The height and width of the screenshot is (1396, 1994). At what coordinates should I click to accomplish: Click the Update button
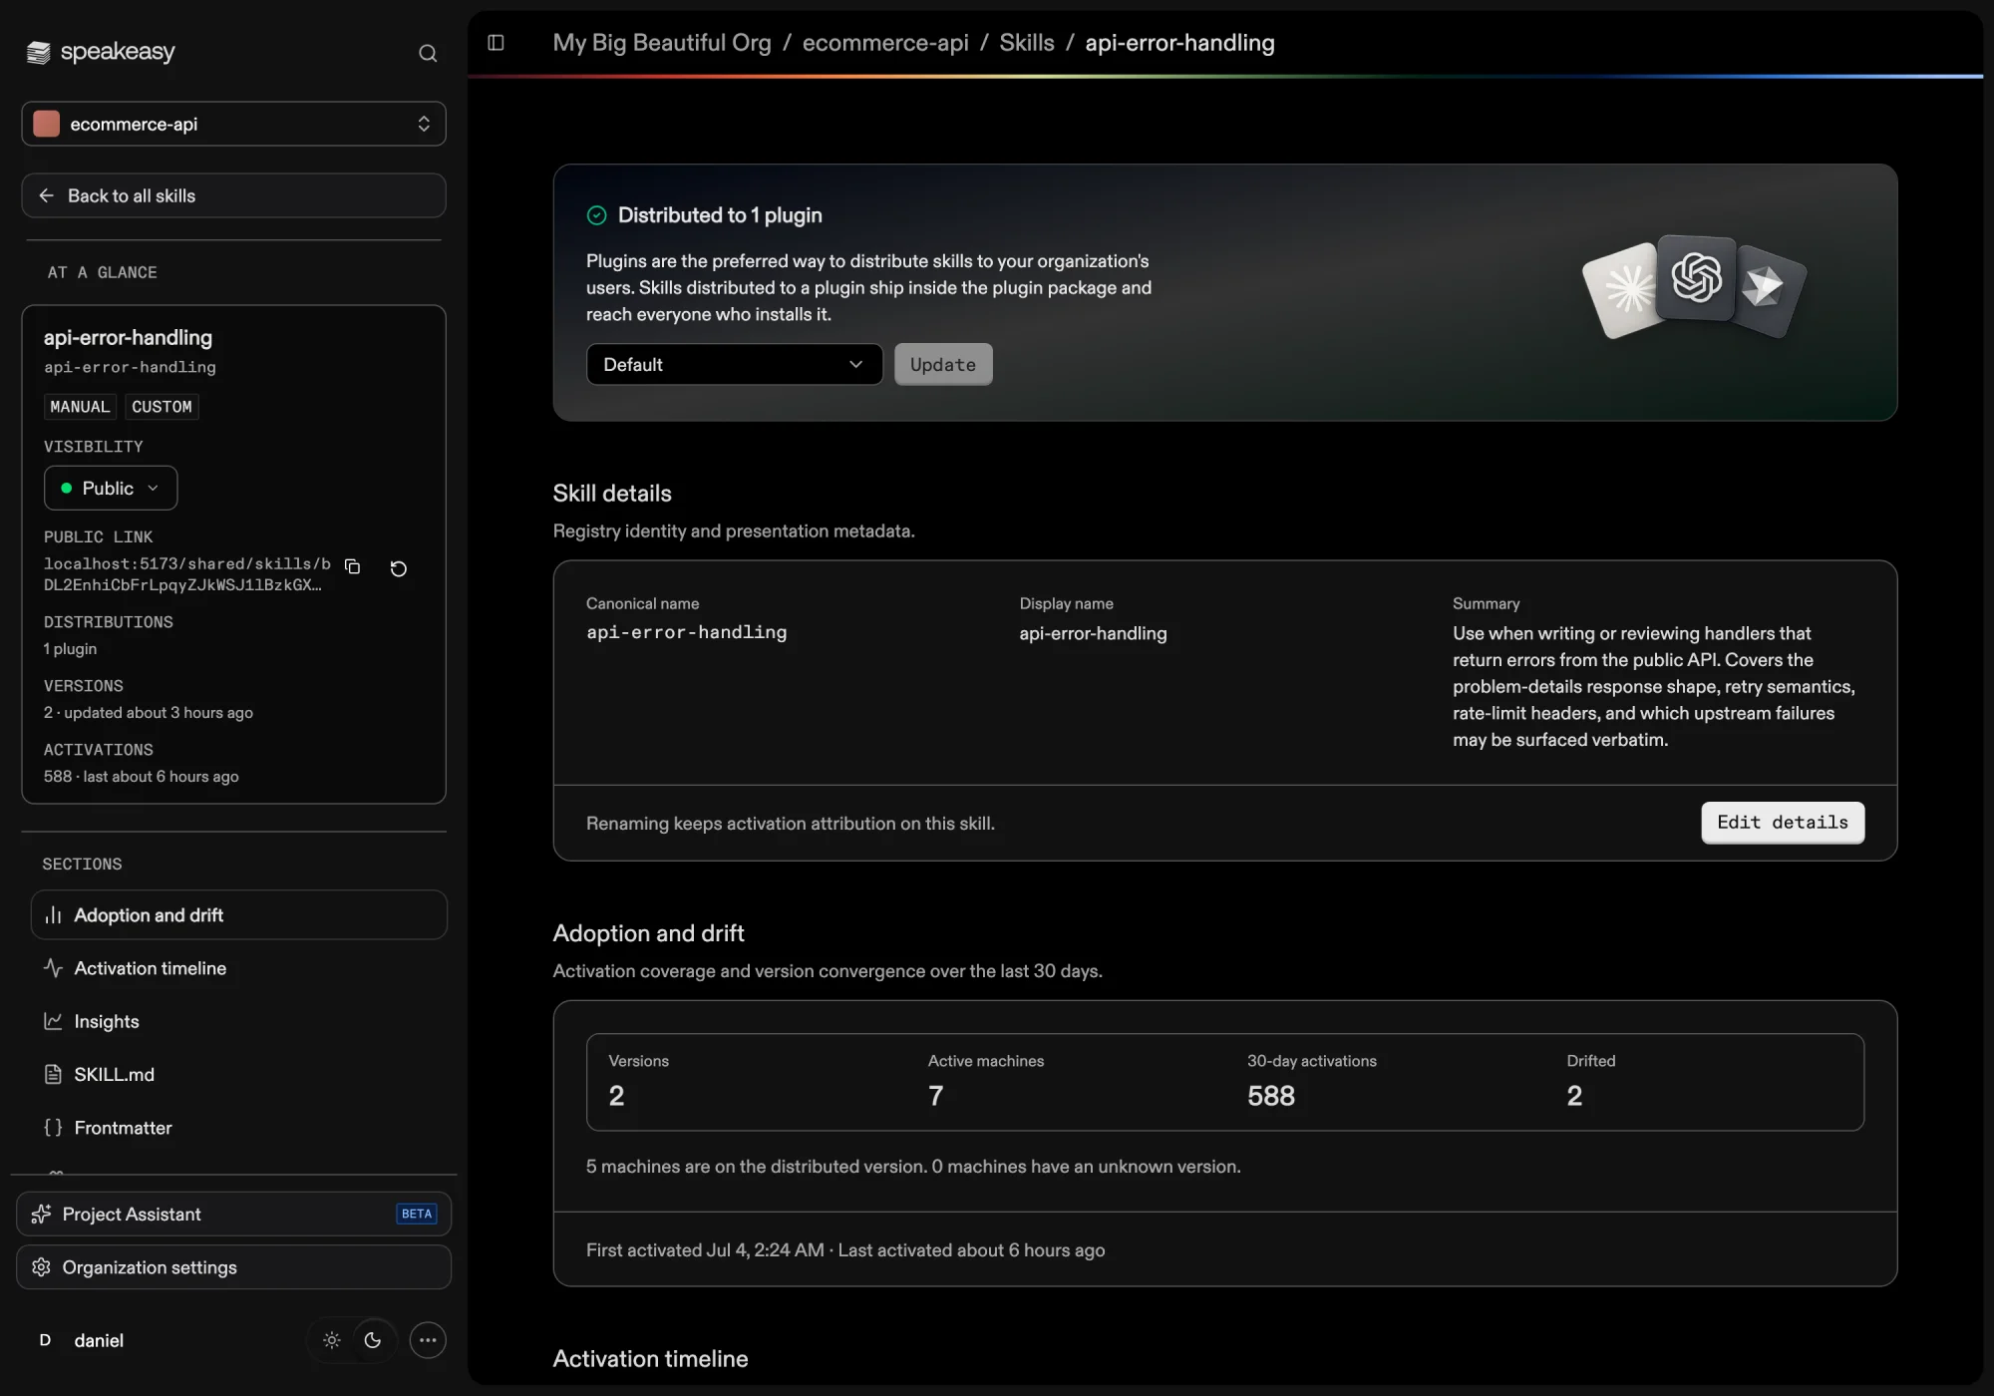943,365
